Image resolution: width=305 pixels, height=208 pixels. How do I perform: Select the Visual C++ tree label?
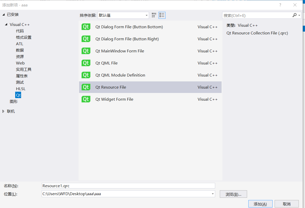pos(20,24)
